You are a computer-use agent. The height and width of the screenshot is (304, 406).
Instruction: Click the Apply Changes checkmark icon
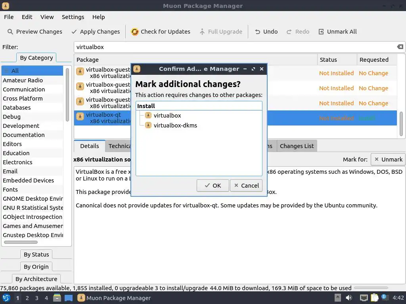pos(74,32)
